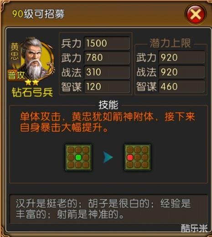Select the 战法 stat field showing 310

pyautogui.click(x=107, y=72)
